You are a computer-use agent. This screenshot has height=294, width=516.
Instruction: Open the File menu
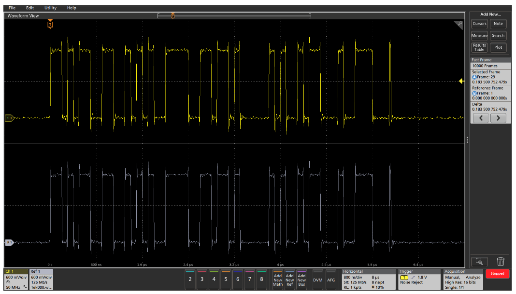[x=12, y=8]
